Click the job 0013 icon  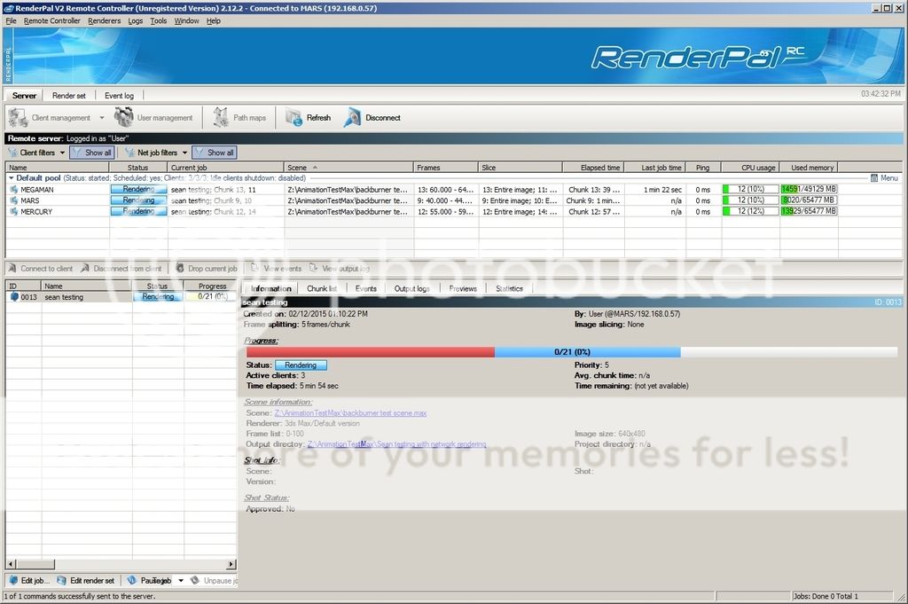click(x=14, y=296)
